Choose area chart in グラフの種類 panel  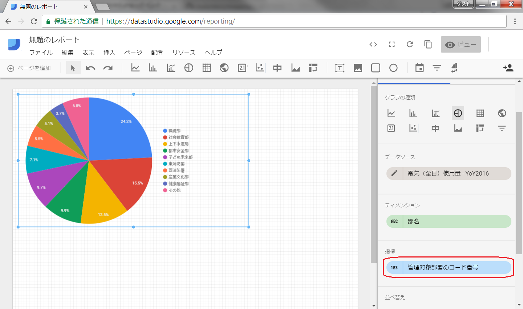point(458,128)
